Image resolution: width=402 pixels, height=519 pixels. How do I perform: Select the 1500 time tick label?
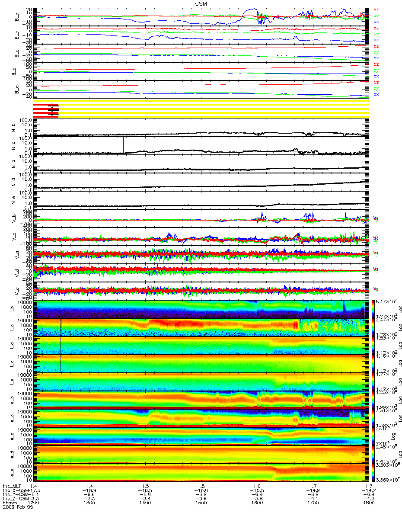point(201,503)
